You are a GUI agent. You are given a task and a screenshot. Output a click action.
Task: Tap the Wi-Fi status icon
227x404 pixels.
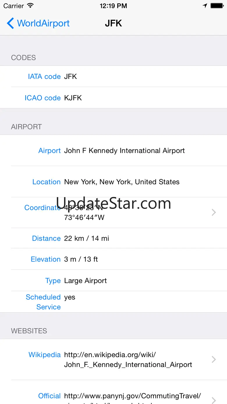tap(30, 6)
